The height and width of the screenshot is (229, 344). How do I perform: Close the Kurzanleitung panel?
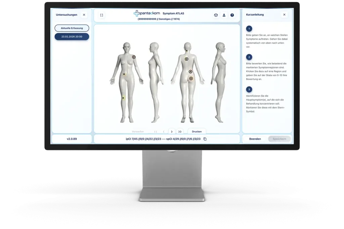click(x=284, y=15)
